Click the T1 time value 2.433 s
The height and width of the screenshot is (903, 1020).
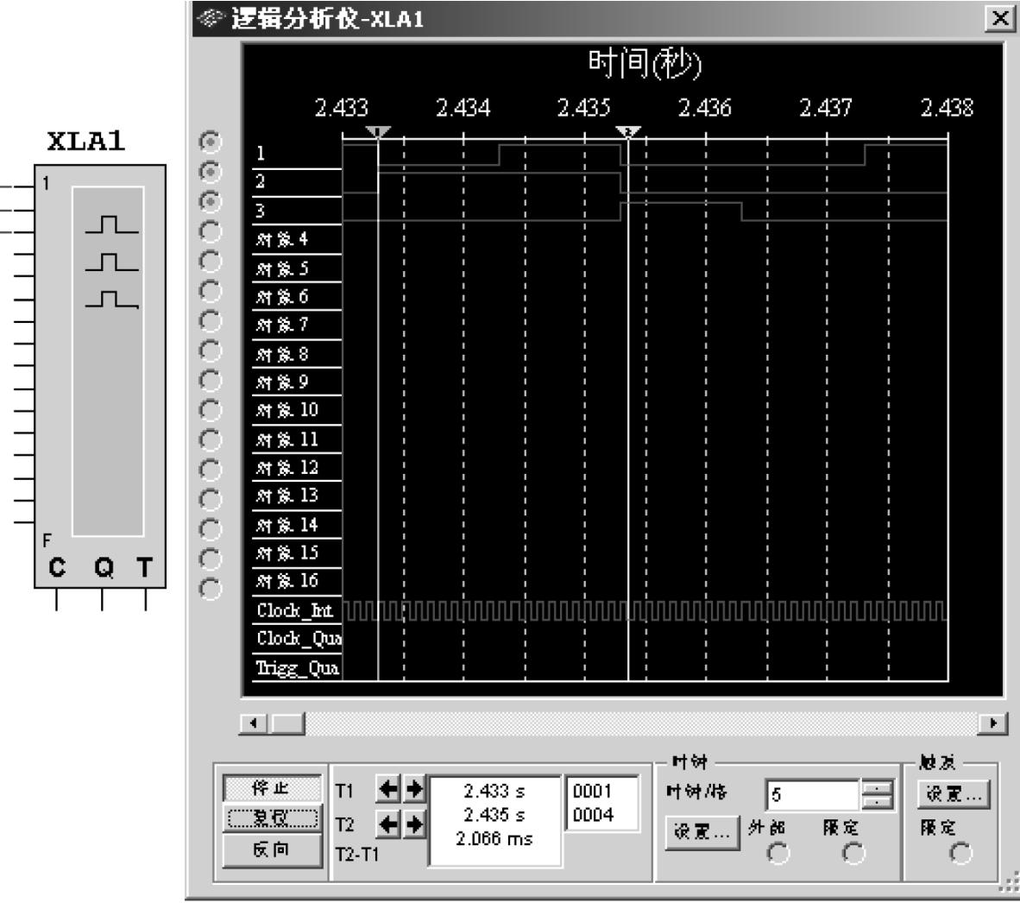coord(494,791)
